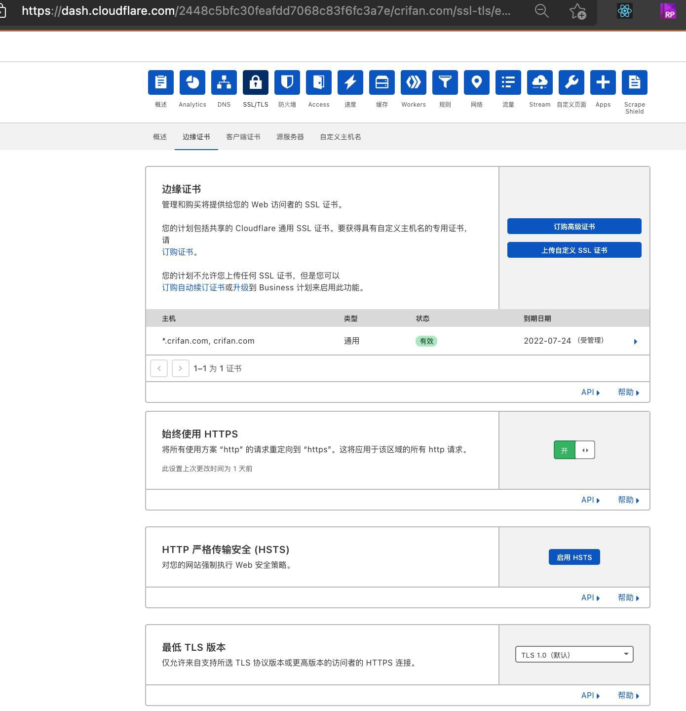Switch to the 客户端证书 tab
Viewport: 686px width, 711px height.
tap(243, 137)
